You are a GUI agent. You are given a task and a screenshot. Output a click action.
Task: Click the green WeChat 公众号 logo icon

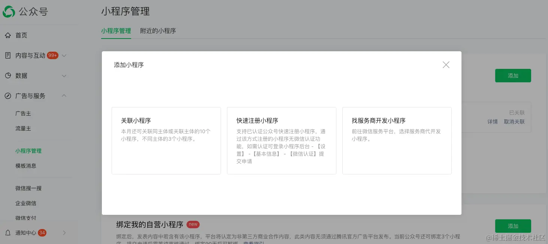point(9,12)
